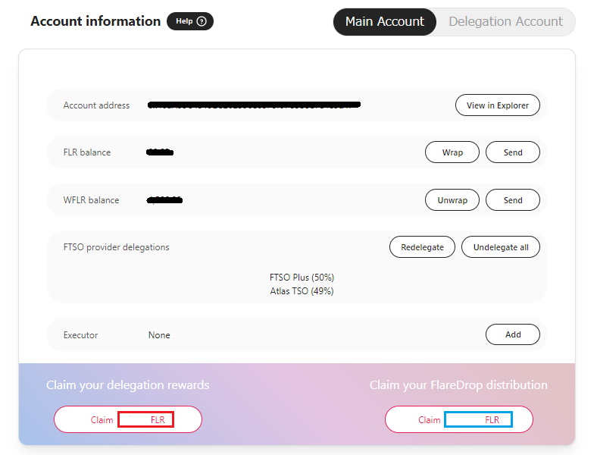Click the Account information heading
Viewport: 597px width, 455px height.
click(95, 21)
